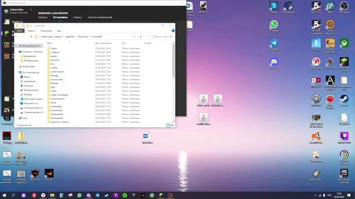This screenshot has height=199, width=355.
Task: Open the Epic Games Launcher shortcut
Action: pos(344,176)
